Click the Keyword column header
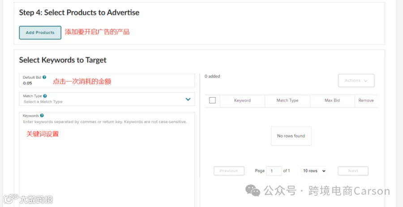Screen dimensions: 403x207 [x=242, y=100]
